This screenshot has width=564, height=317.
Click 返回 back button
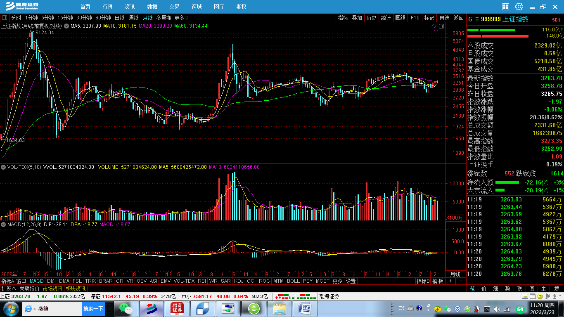pos(459,18)
